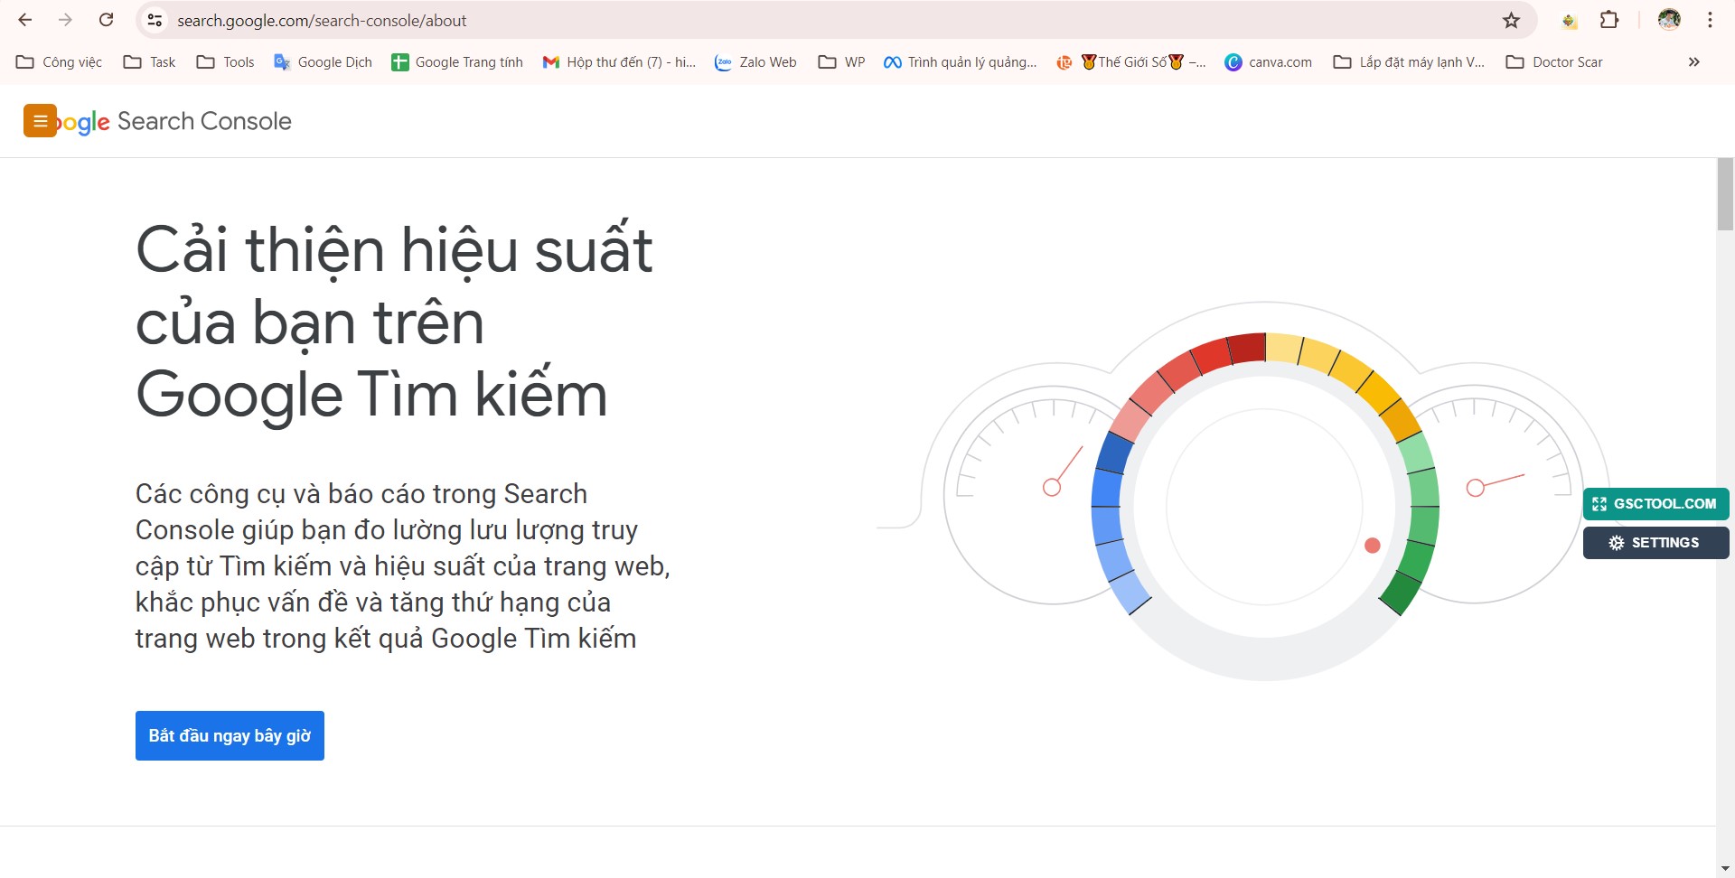Open the SETTINGS side button
The image size is (1735, 878).
[1655, 542]
